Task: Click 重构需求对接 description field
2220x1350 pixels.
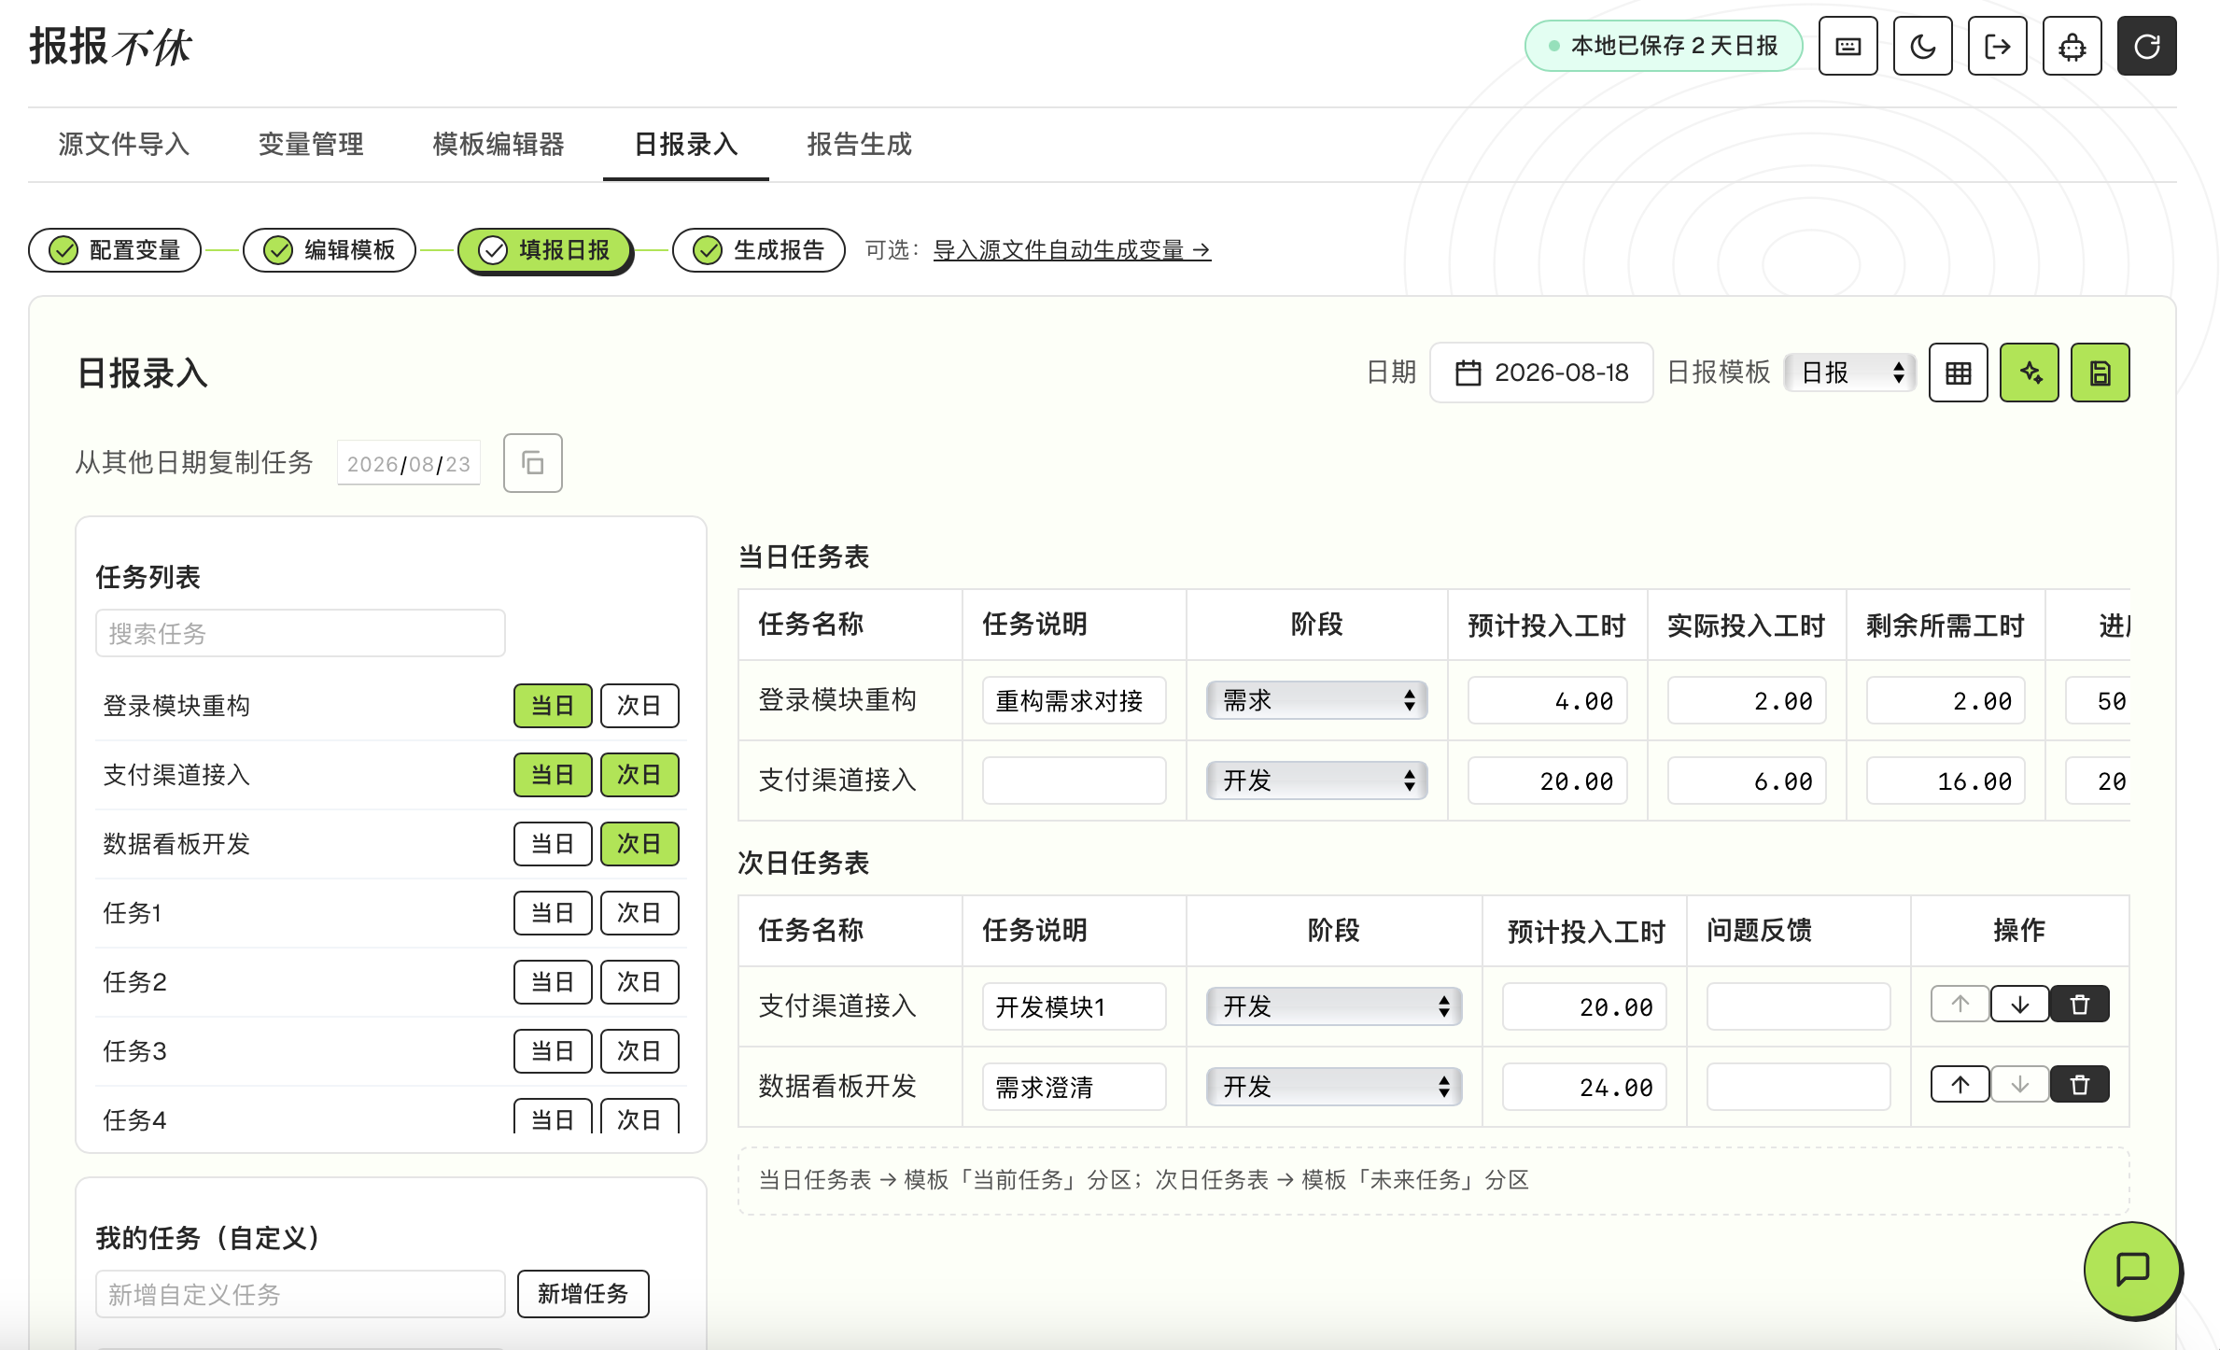Action: (x=1074, y=700)
